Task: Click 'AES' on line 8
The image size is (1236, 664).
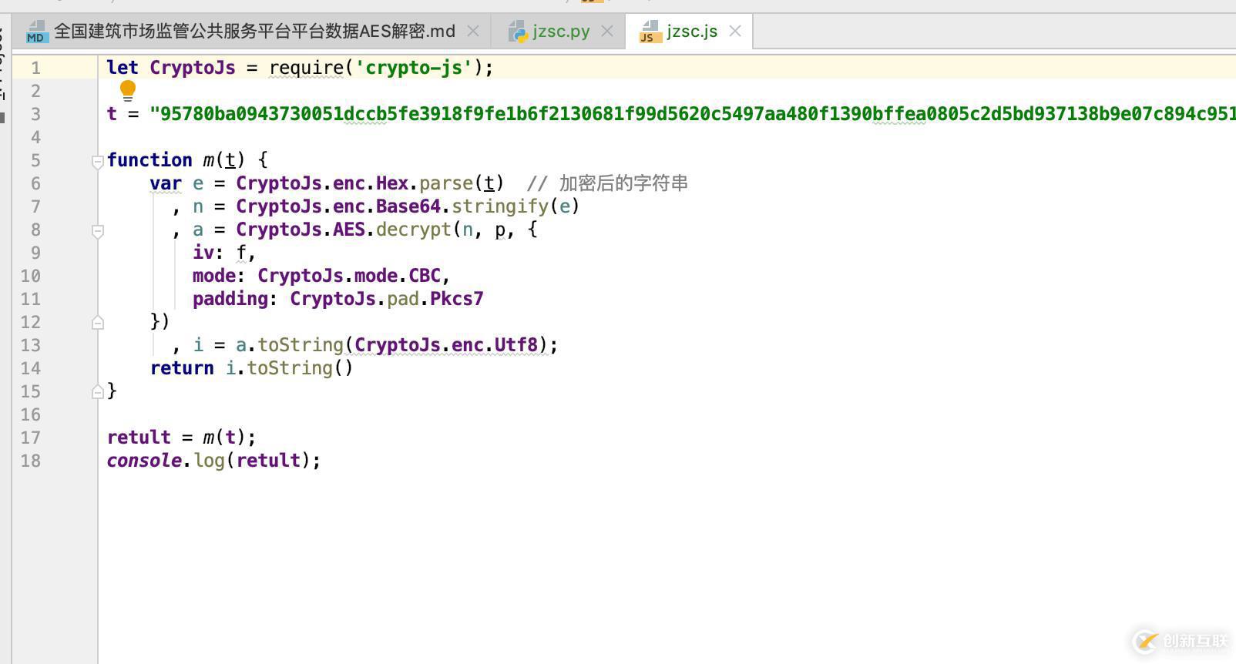Action: click(349, 230)
